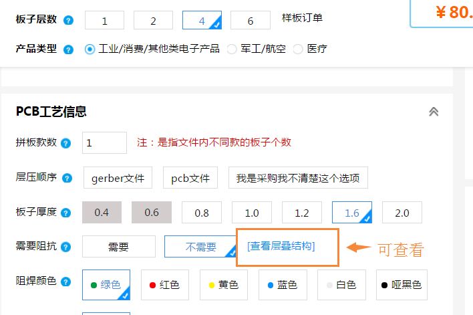Choose 不需要 for impedance

point(200,247)
